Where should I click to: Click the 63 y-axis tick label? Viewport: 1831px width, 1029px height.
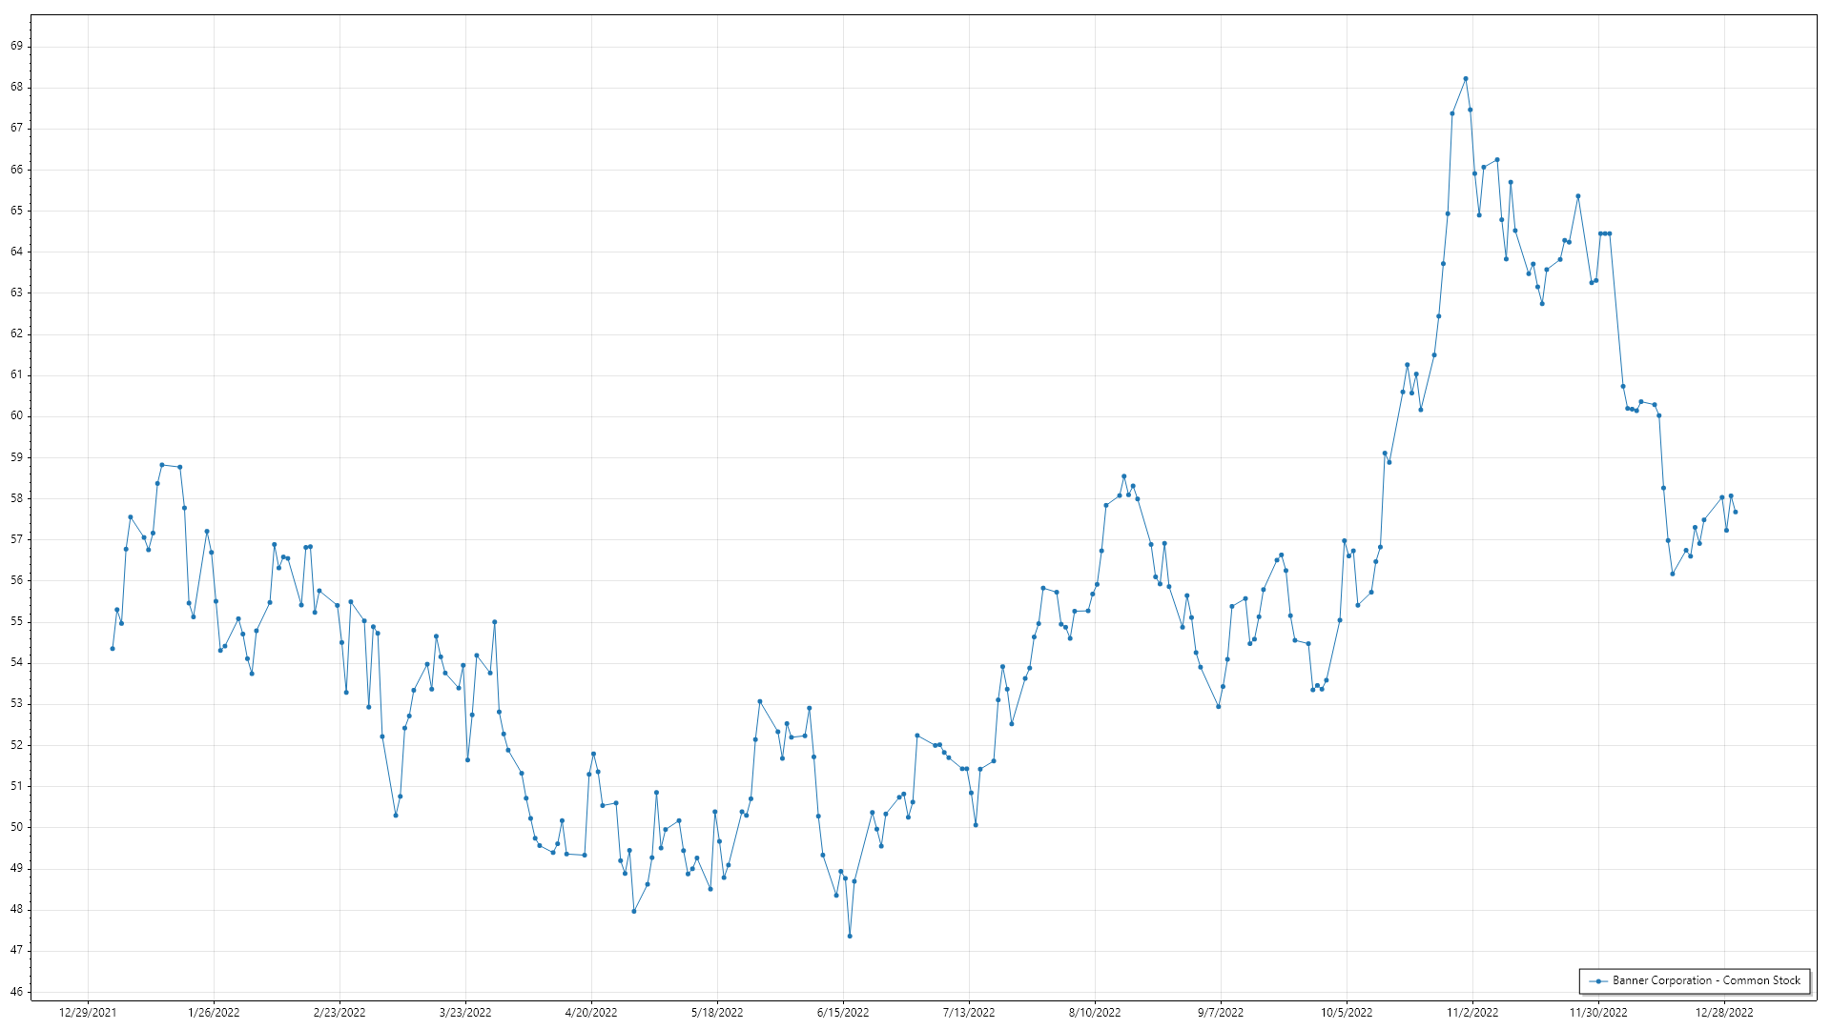click(x=16, y=293)
